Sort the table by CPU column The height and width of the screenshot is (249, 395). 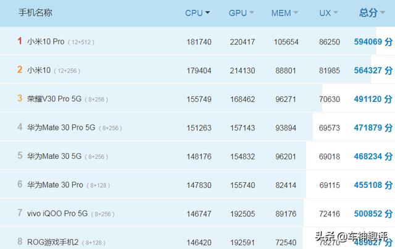[197, 13]
